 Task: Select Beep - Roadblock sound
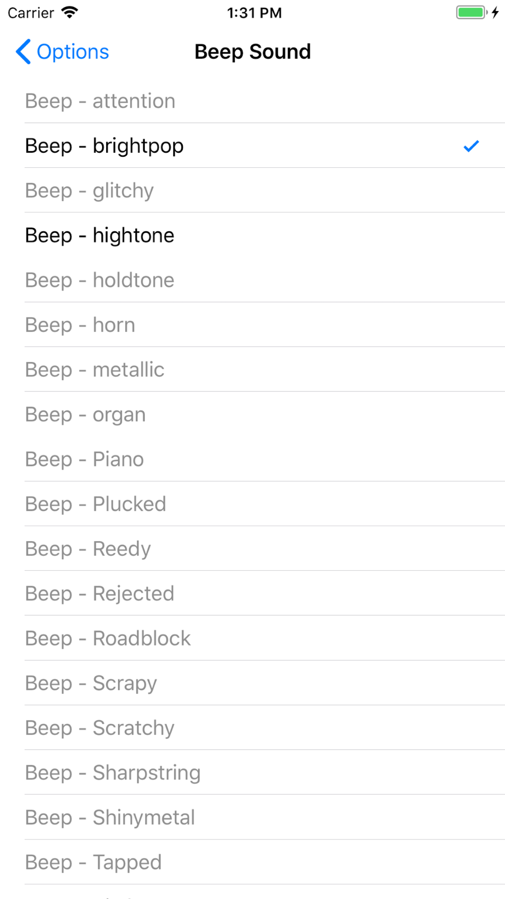pos(252,638)
